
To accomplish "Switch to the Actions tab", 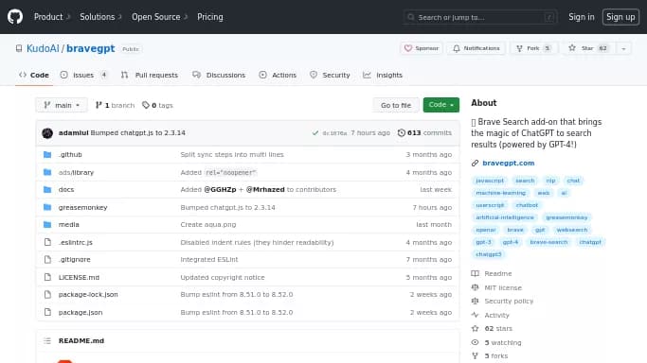I will click(x=278, y=75).
